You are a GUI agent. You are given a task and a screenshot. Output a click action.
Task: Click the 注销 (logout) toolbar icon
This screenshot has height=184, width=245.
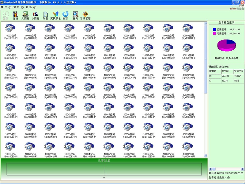click(15, 15)
